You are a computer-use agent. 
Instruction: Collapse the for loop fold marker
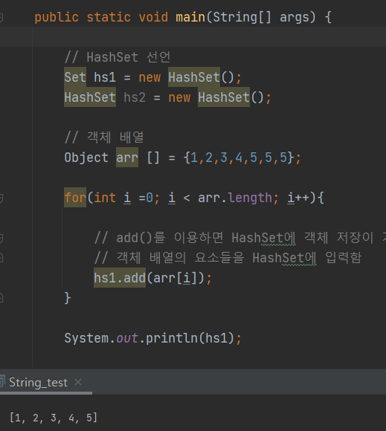coord(1,198)
